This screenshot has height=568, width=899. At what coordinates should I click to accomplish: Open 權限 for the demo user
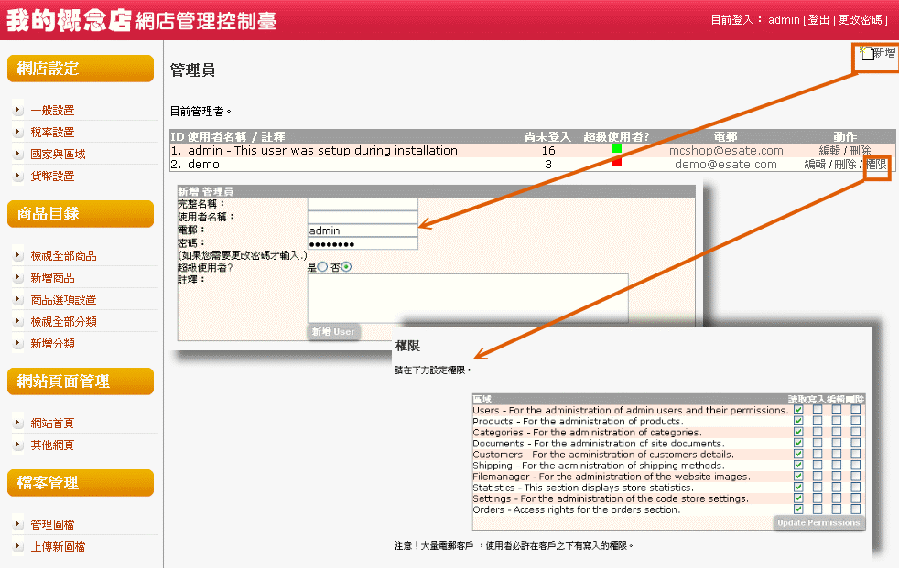pyautogui.click(x=875, y=165)
